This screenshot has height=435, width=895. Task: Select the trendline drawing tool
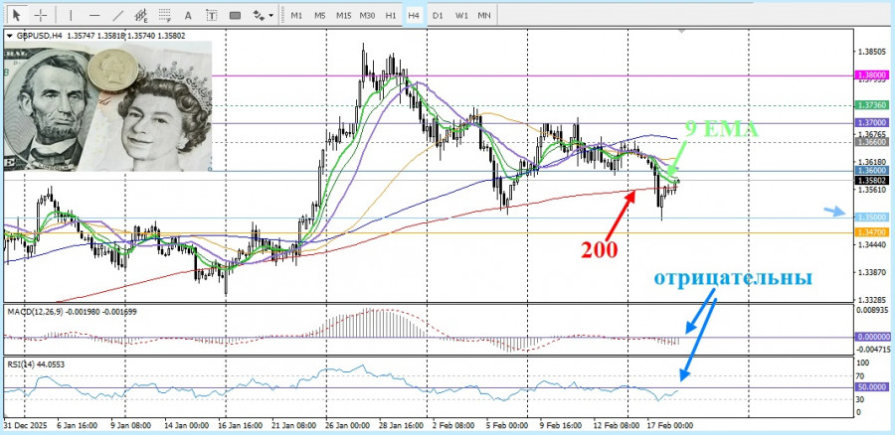click(118, 15)
